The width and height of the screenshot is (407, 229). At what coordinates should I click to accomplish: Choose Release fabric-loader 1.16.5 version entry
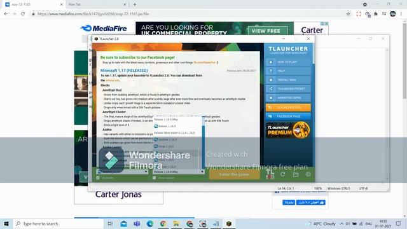pyautogui.click(x=177, y=133)
